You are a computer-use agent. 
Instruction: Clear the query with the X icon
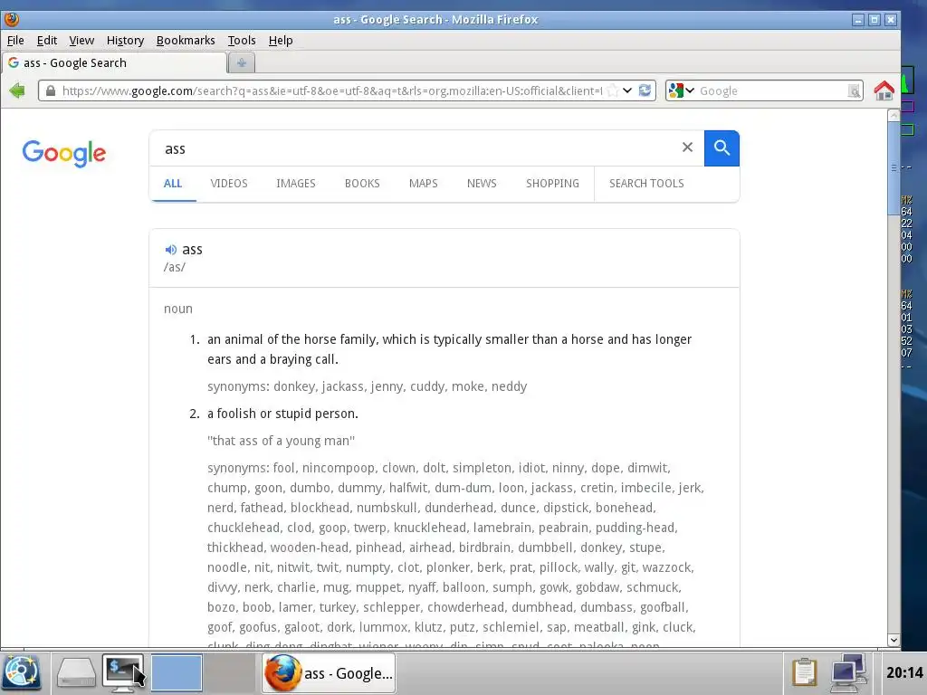pos(687,148)
